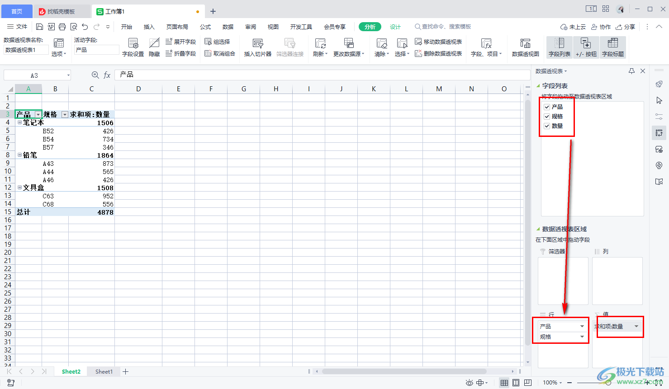The width and height of the screenshot is (669, 389).
Task: Open the 插入 ribbon tab
Action: [149, 27]
